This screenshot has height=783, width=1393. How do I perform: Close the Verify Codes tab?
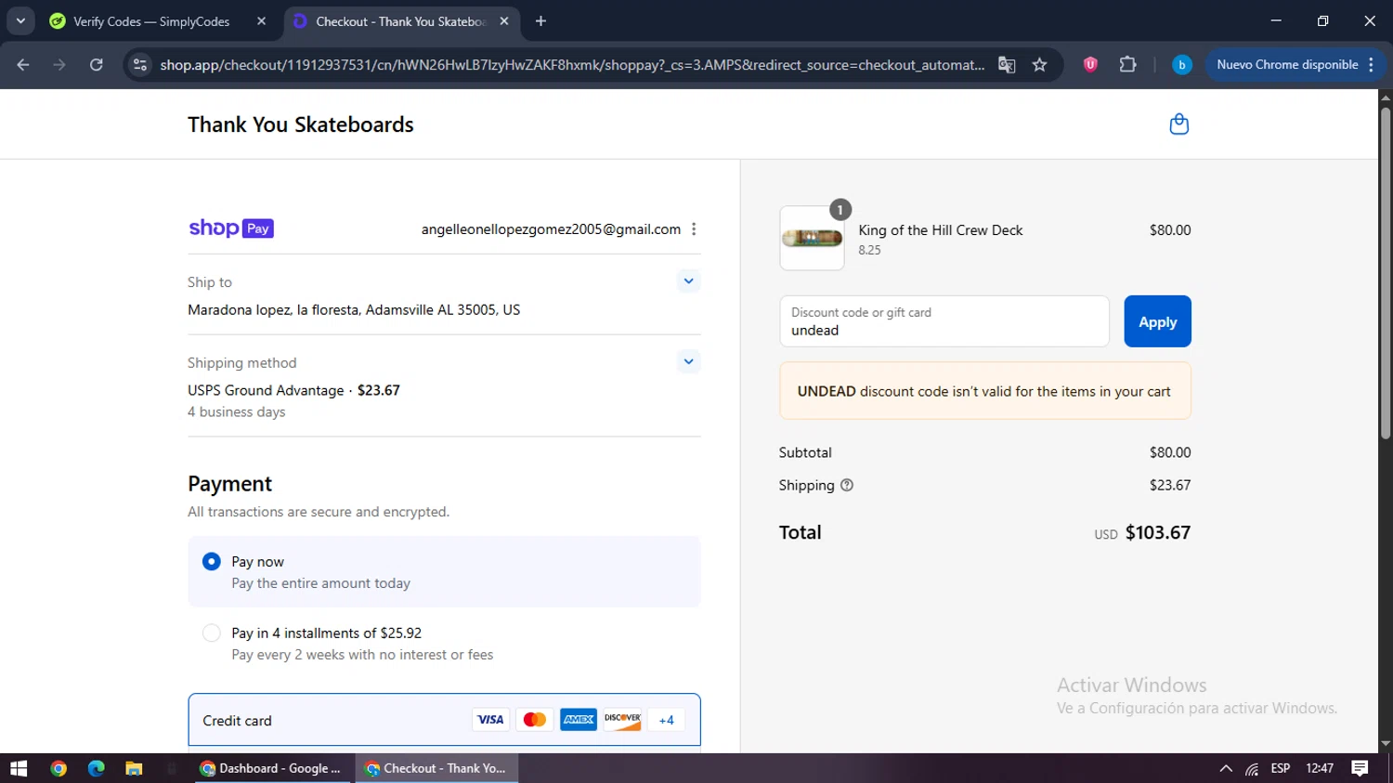coord(261,21)
